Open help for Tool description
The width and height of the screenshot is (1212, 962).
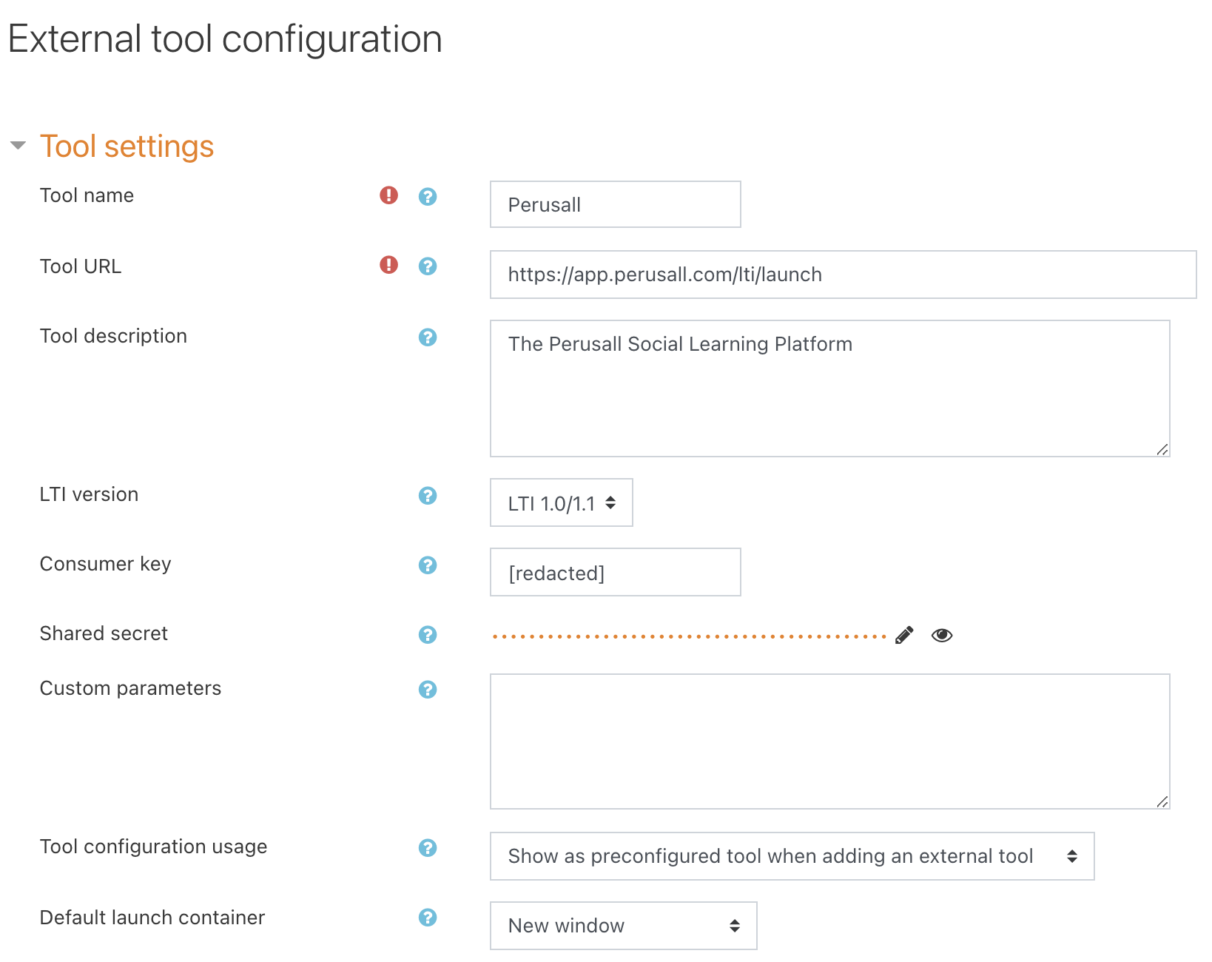tap(428, 337)
